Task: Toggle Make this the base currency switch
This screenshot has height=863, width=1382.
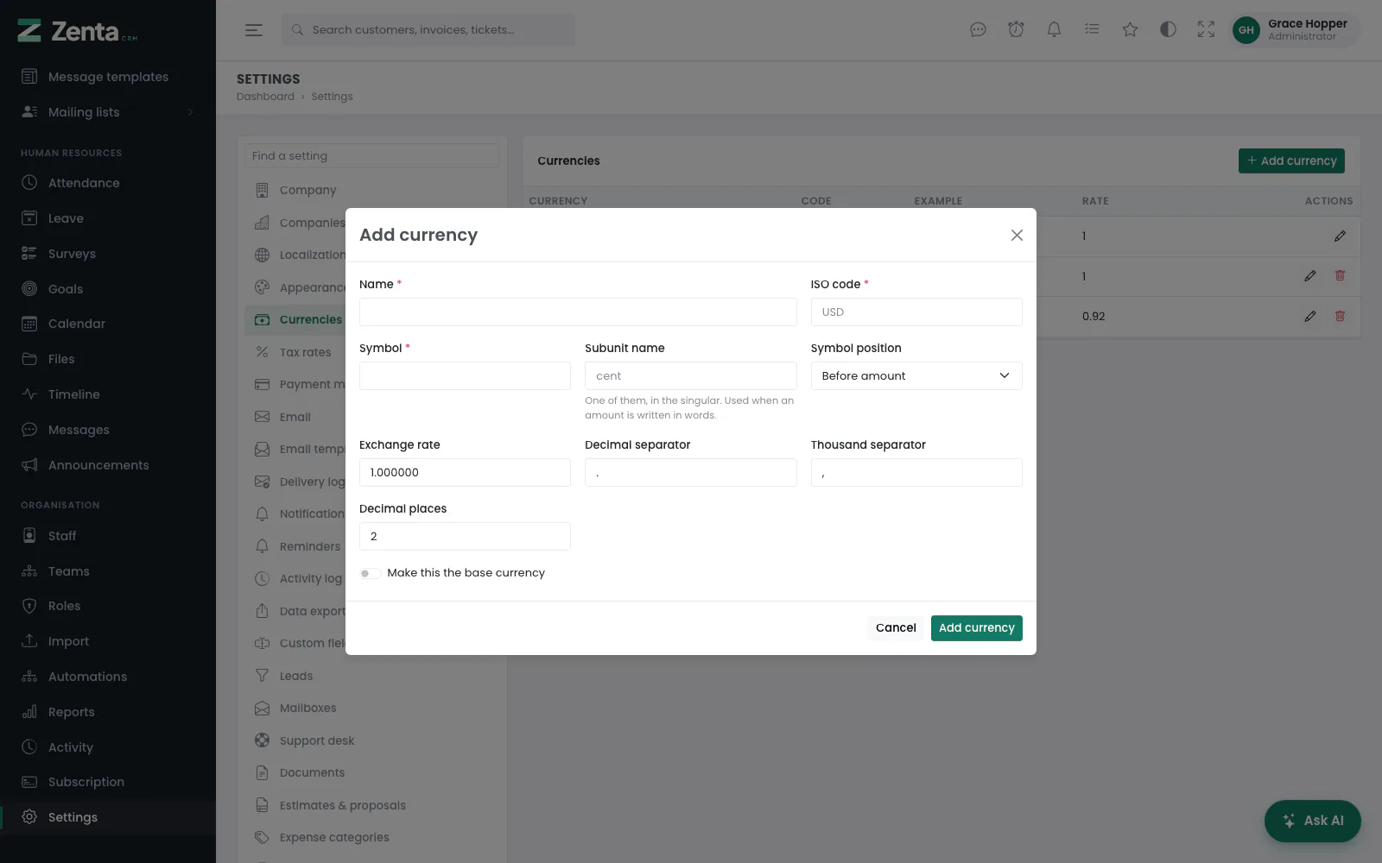Action: point(371,573)
